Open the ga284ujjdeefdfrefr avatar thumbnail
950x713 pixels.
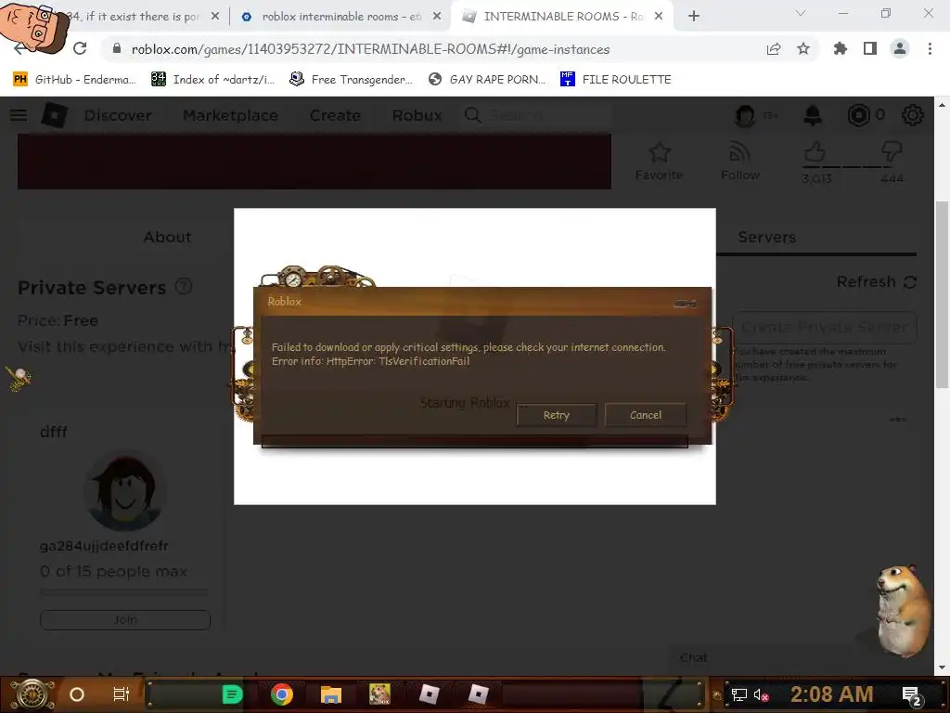pyautogui.click(x=125, y=490)
